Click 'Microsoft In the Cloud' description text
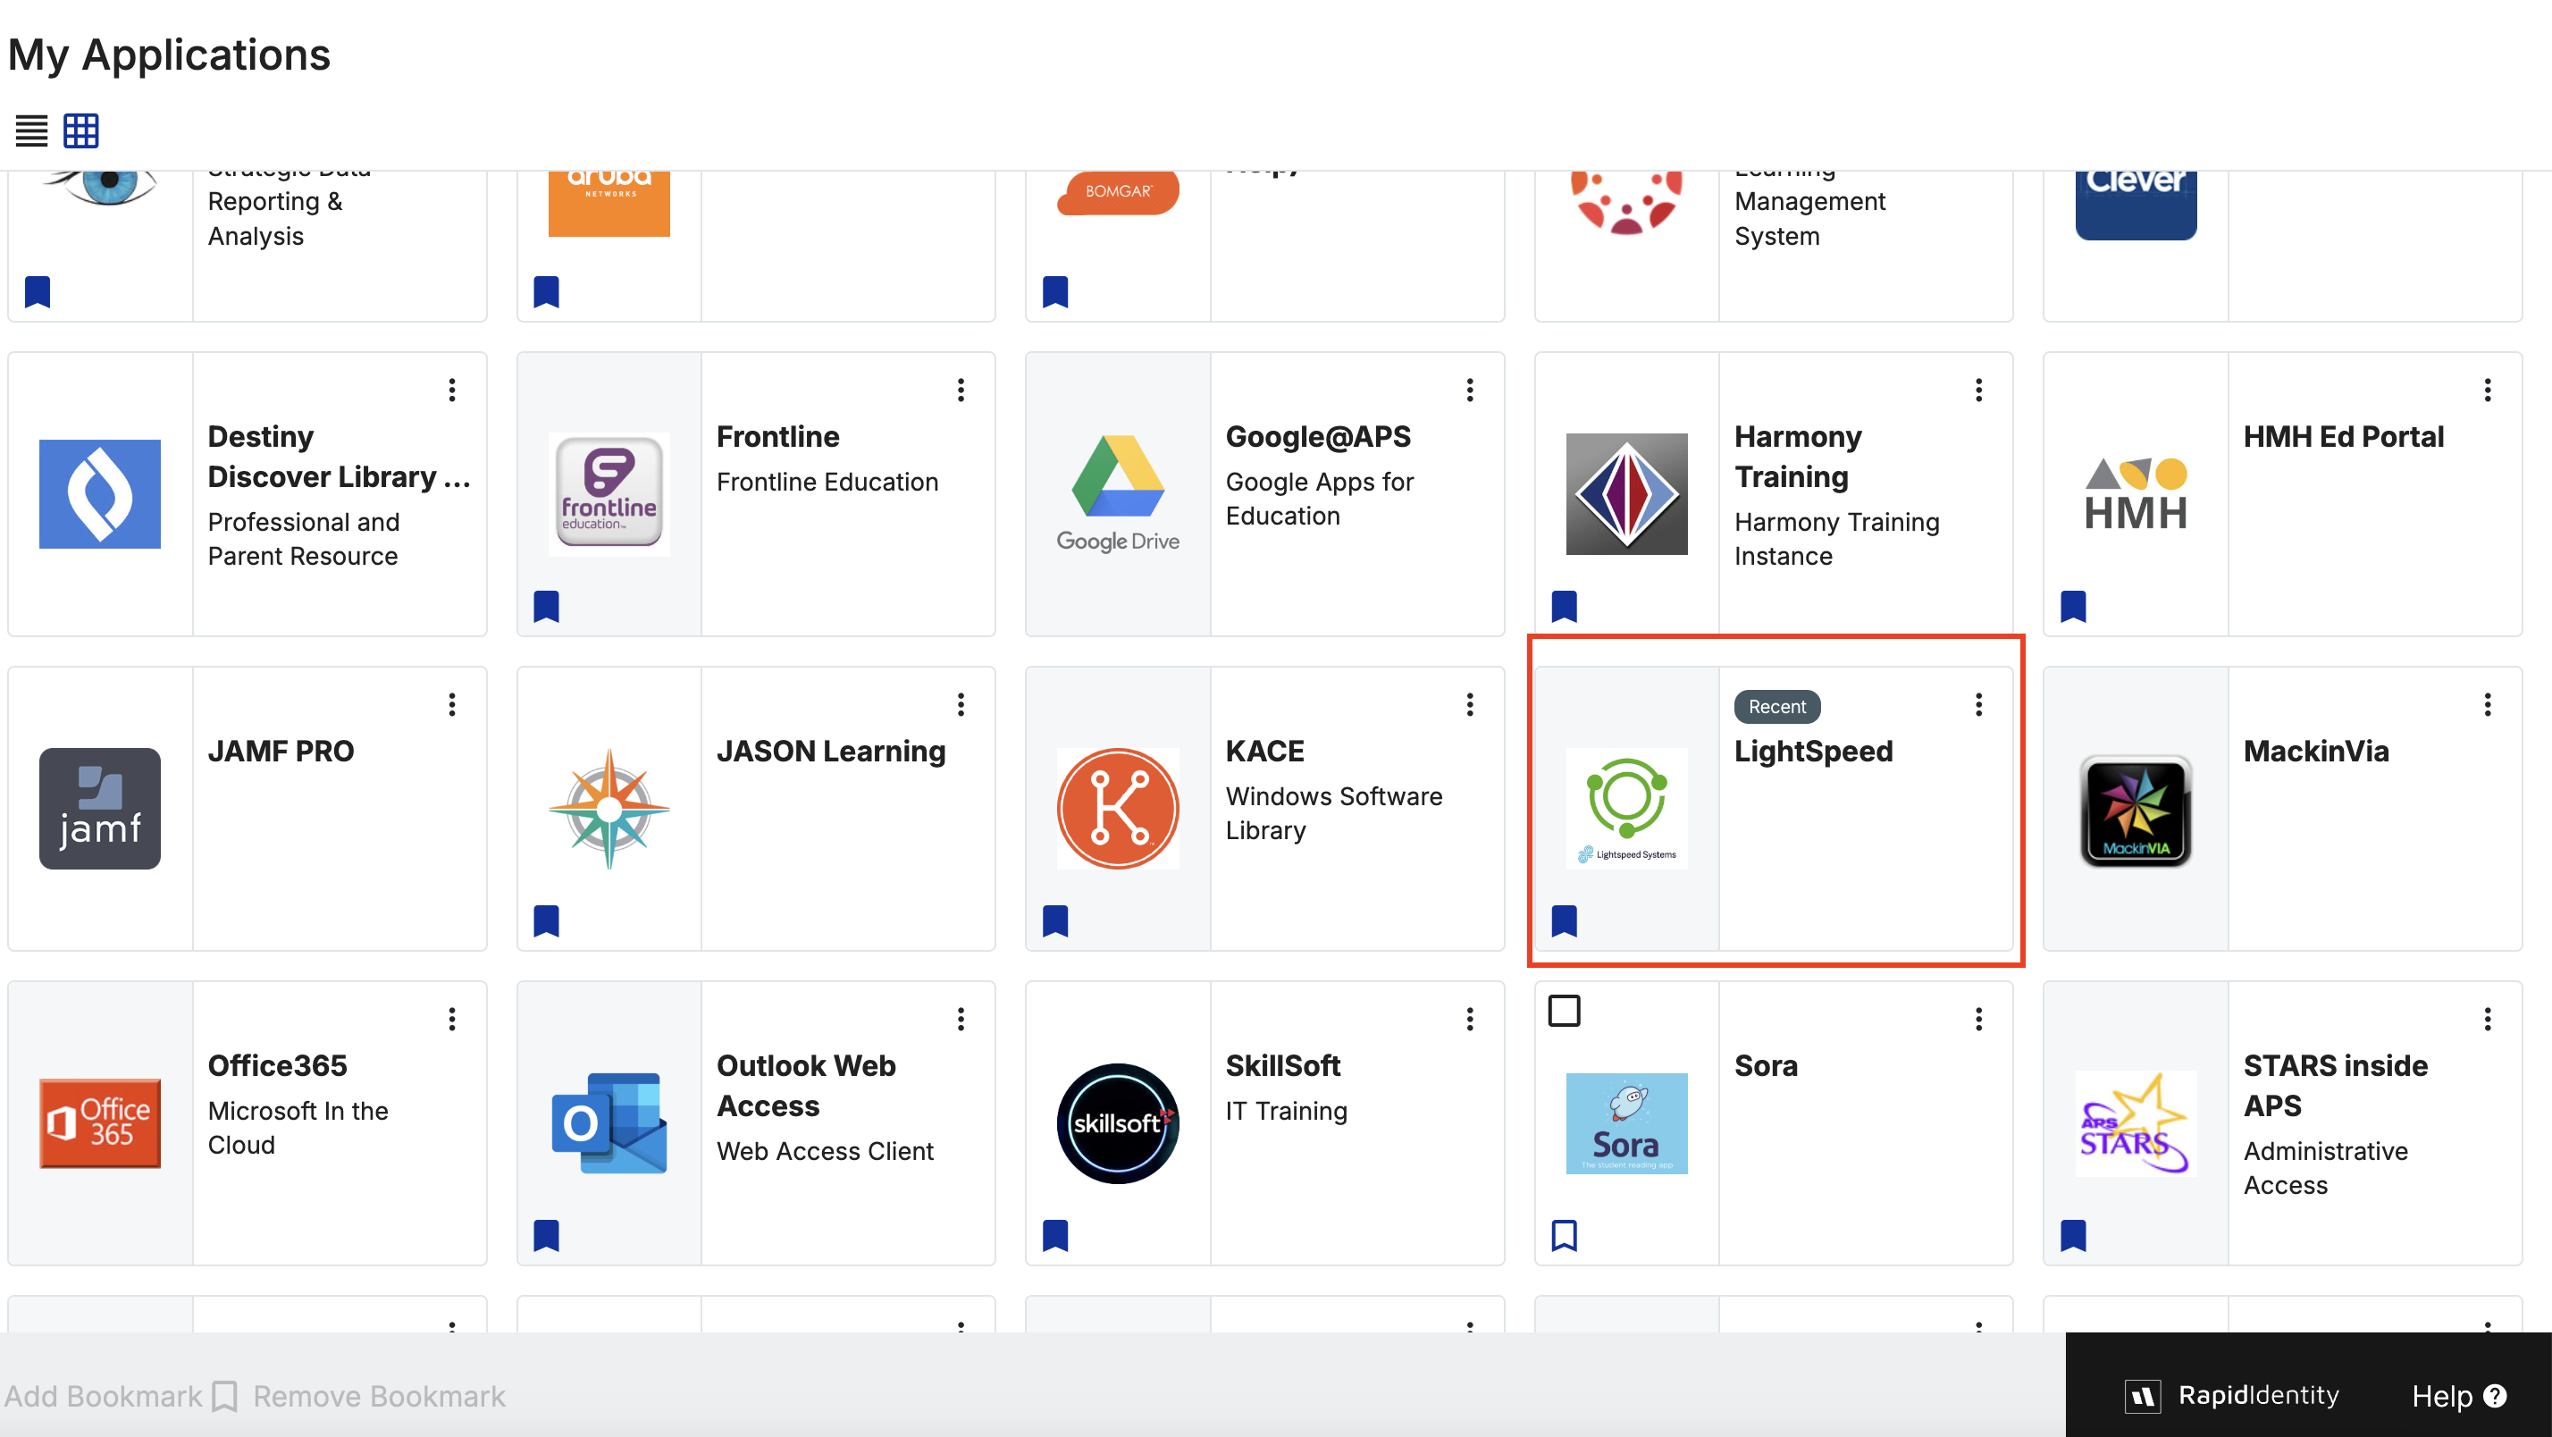2552x1437 pixels. click(298, 1128)
